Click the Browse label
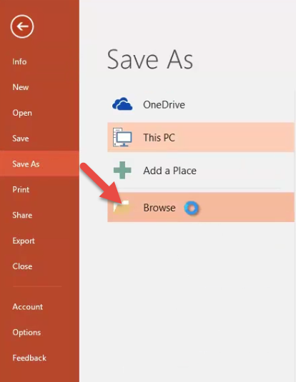 (159, 208)
